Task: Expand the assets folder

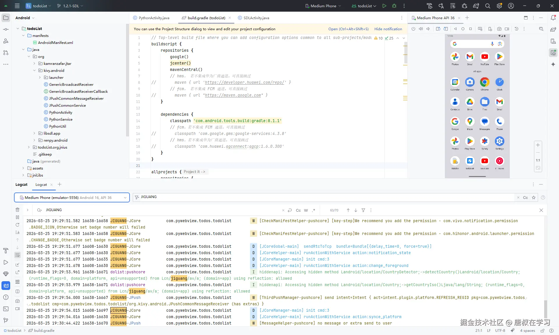Action: click(23, 168)
